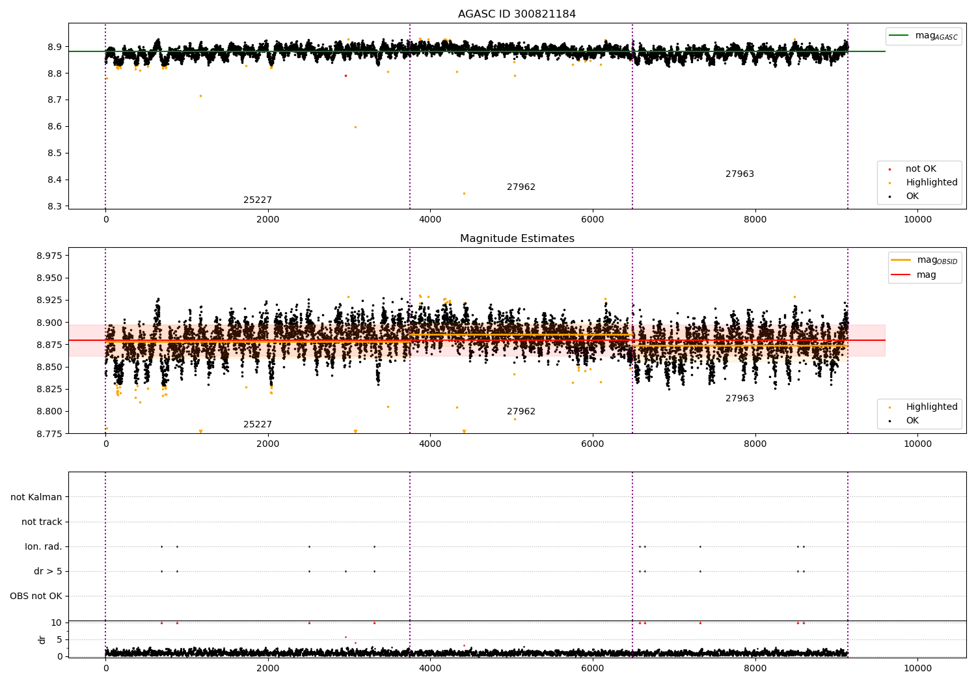
Task: Select the 27963 label in top plot
Action: pos(740,174)
